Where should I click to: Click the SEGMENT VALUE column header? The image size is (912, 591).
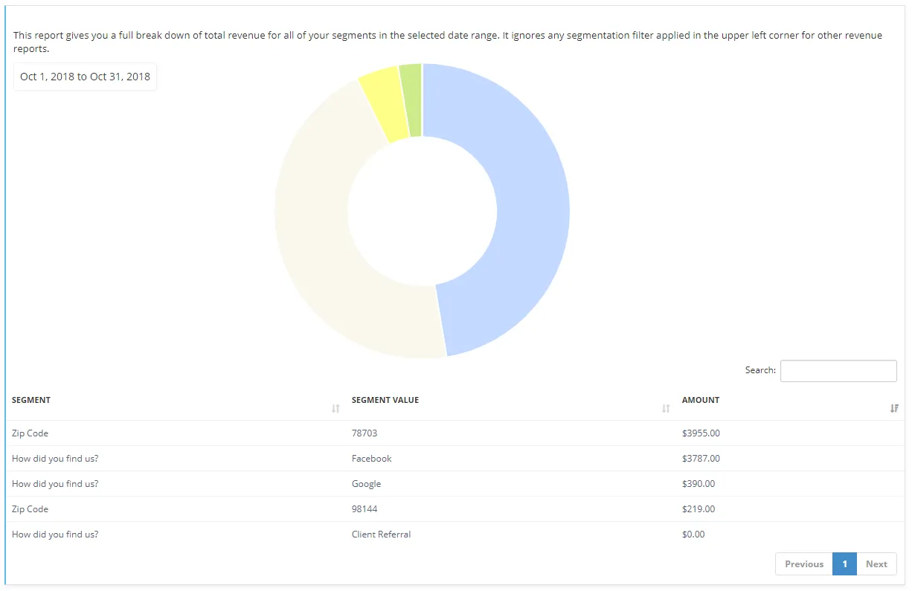pos(385,400)
